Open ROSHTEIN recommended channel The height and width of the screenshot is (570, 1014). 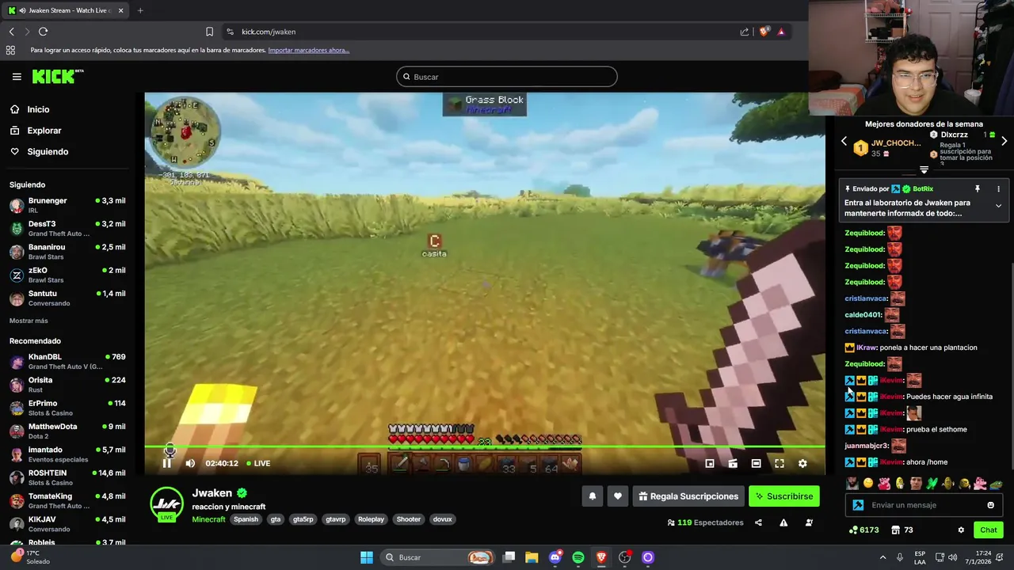pyautogui.click(x=67, y=477)
